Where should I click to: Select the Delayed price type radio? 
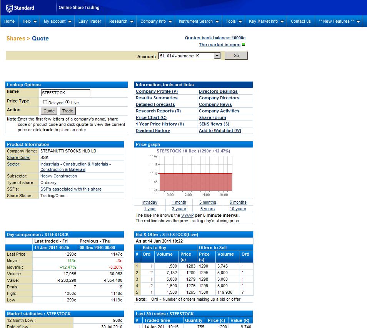point(45,102)
